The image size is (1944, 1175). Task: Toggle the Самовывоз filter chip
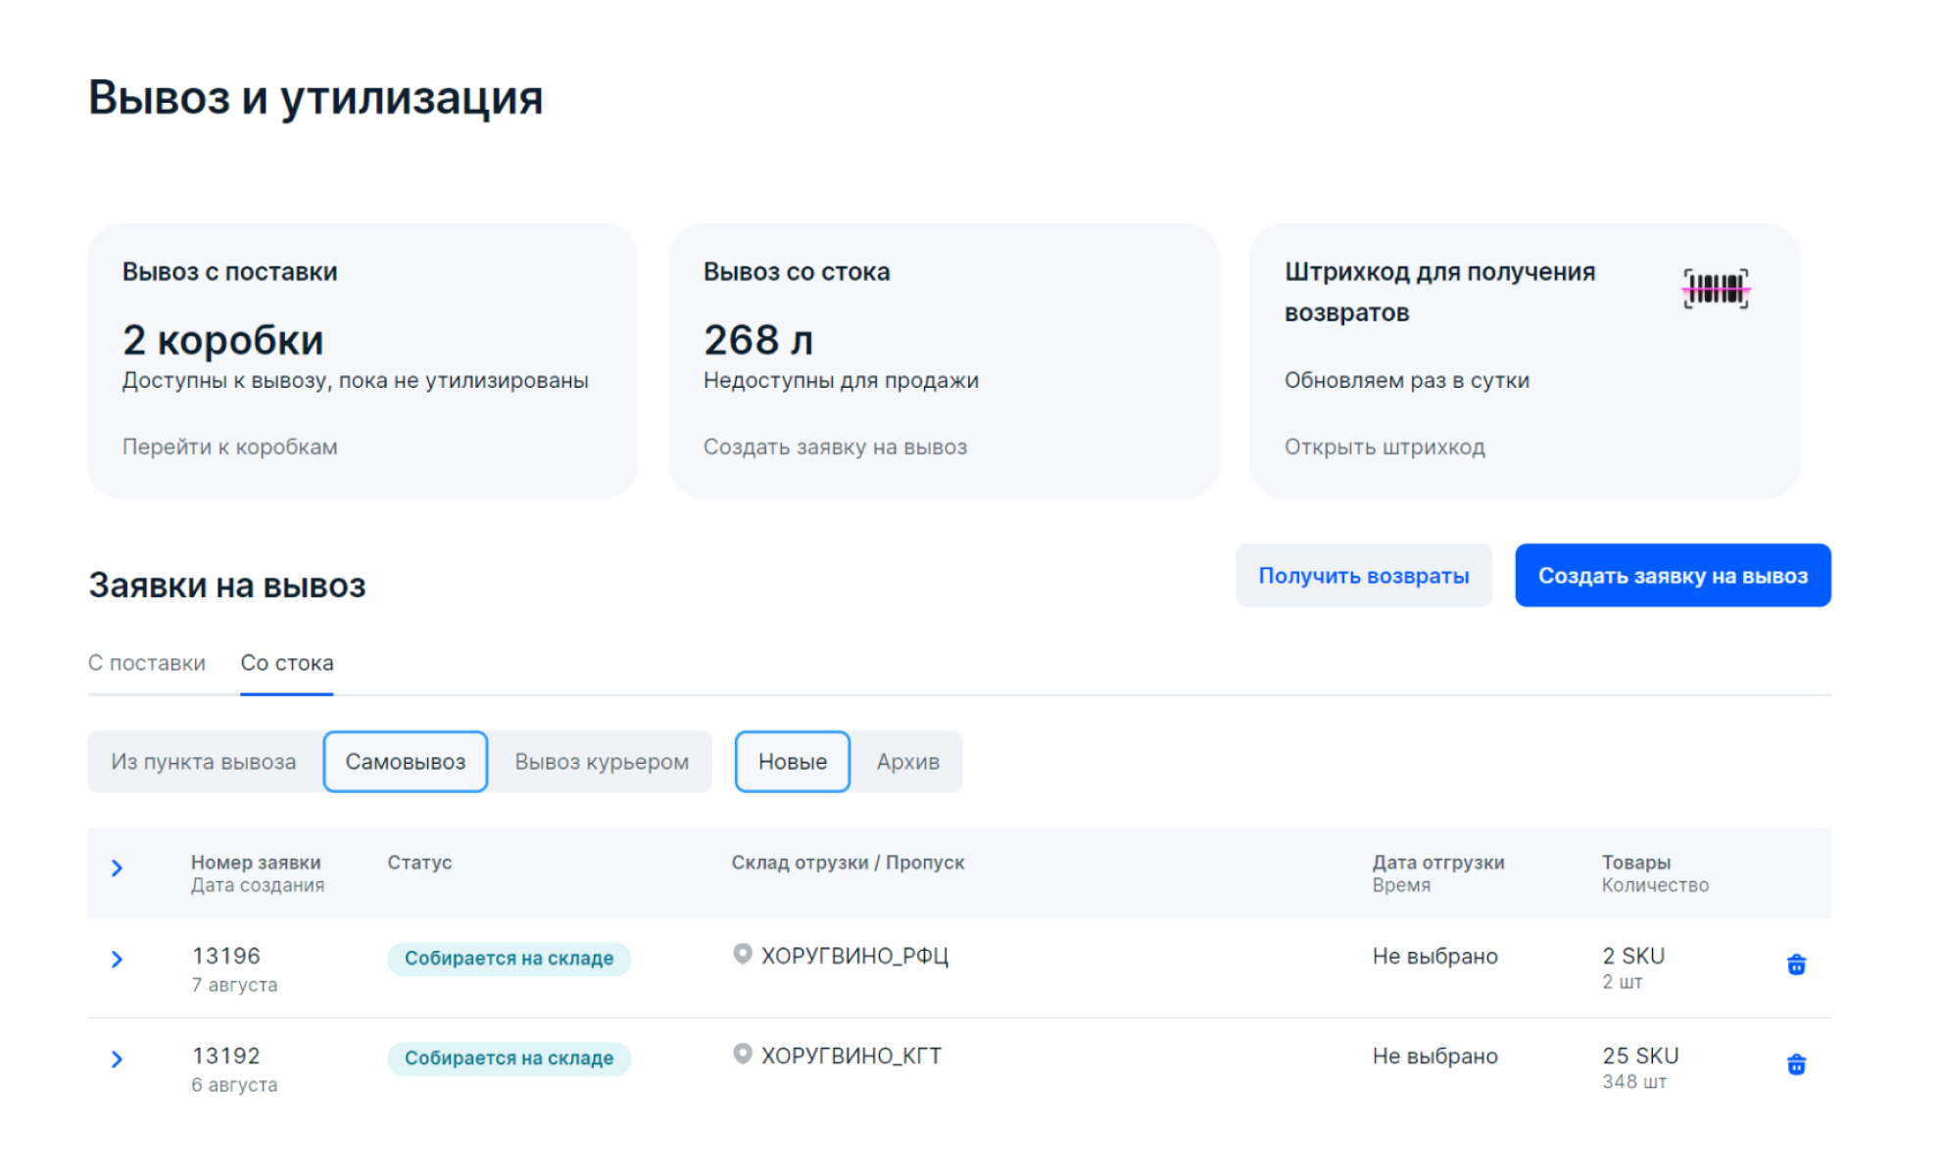click(405, 761)
